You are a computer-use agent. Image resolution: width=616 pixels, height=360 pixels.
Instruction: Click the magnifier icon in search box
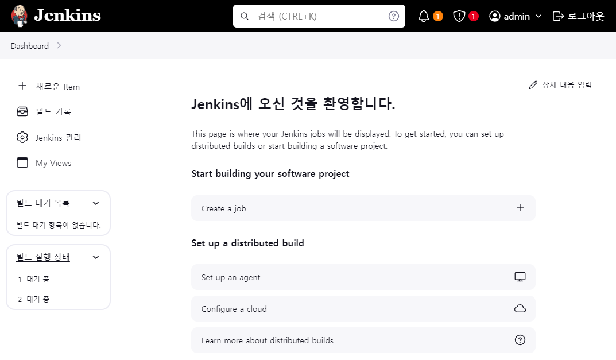pos(245,16)
